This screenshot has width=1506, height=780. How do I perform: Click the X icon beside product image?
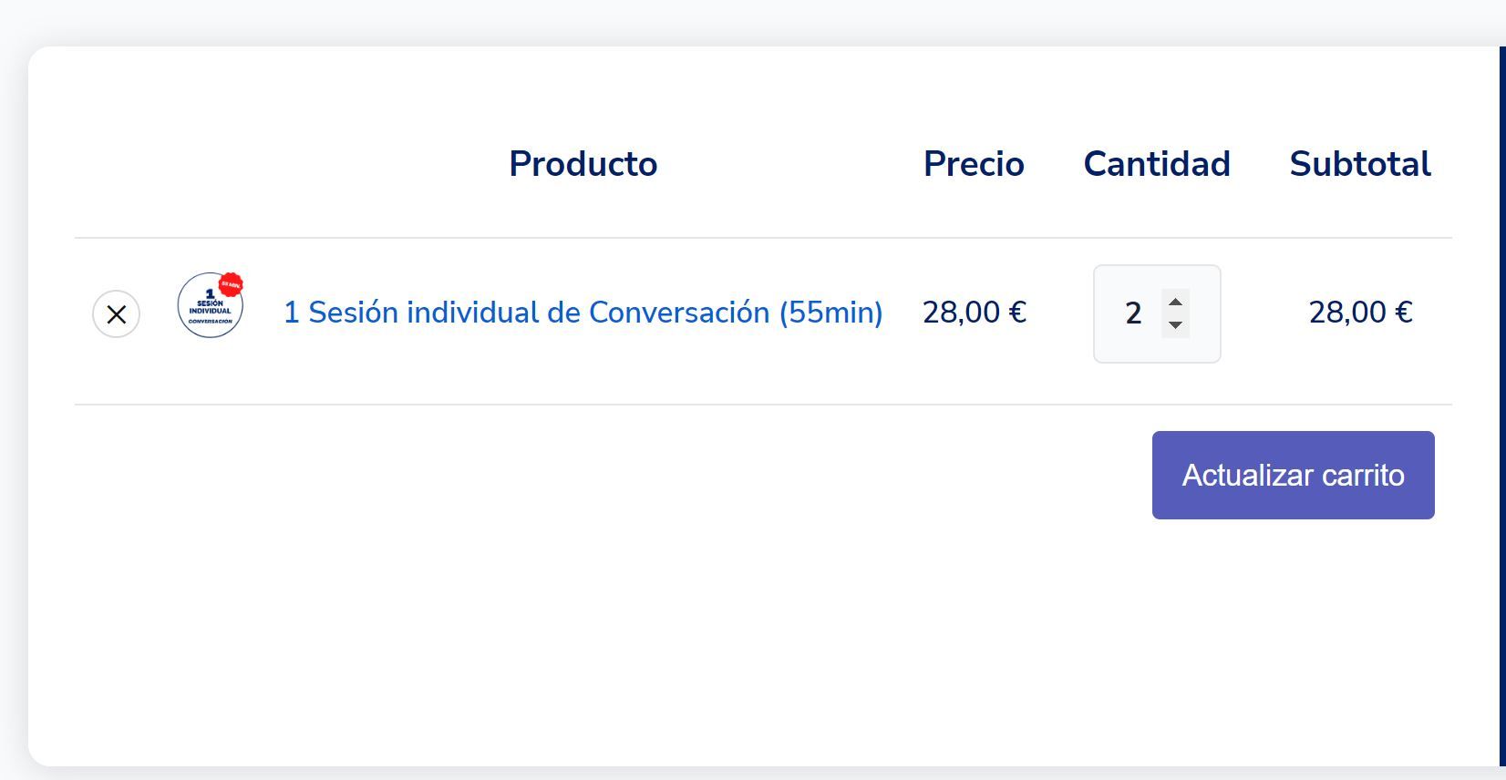click(x=116, y=314)
